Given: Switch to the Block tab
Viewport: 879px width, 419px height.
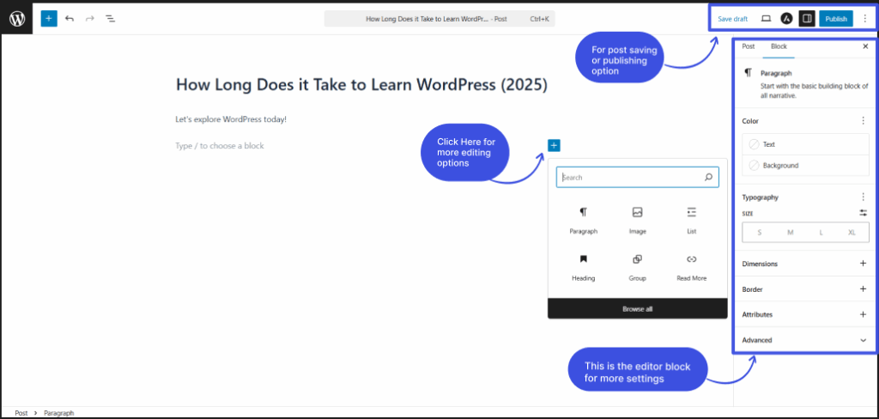Looking at the screenshot, I should pyautogui.click(x=779, y=46).
